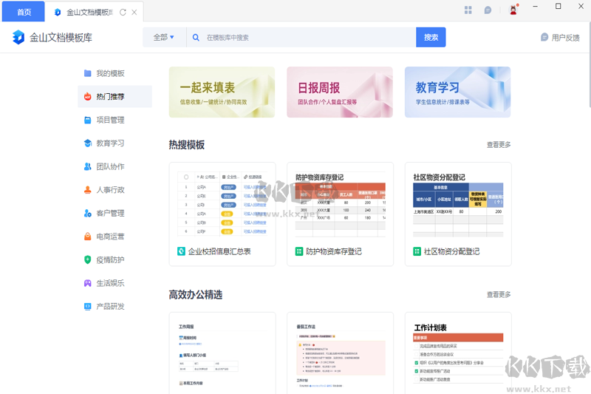Click the 团队协作 people icon
This screenshot has width=591, height=394.
pyautogui.click(x=87, y=166)
